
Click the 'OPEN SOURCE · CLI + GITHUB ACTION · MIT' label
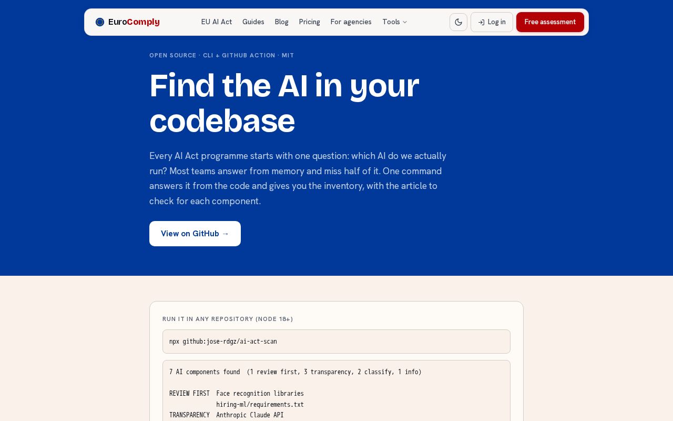(x=222, y=55)
